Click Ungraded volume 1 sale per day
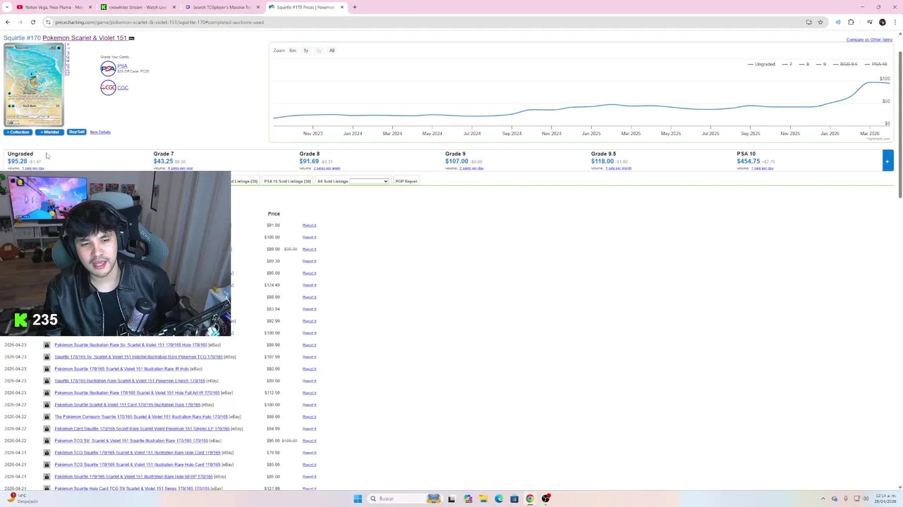903x507 pixels. [33, 168]
